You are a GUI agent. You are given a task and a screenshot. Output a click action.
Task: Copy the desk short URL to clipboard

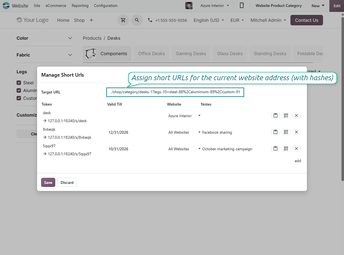275,115
